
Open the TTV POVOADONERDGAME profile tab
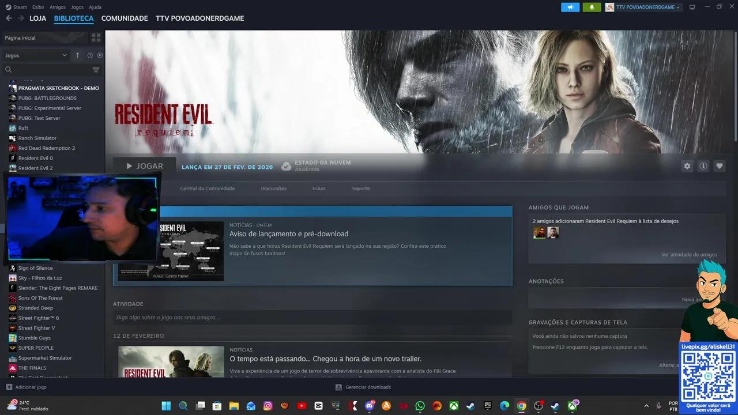click(x=199, y=18)
